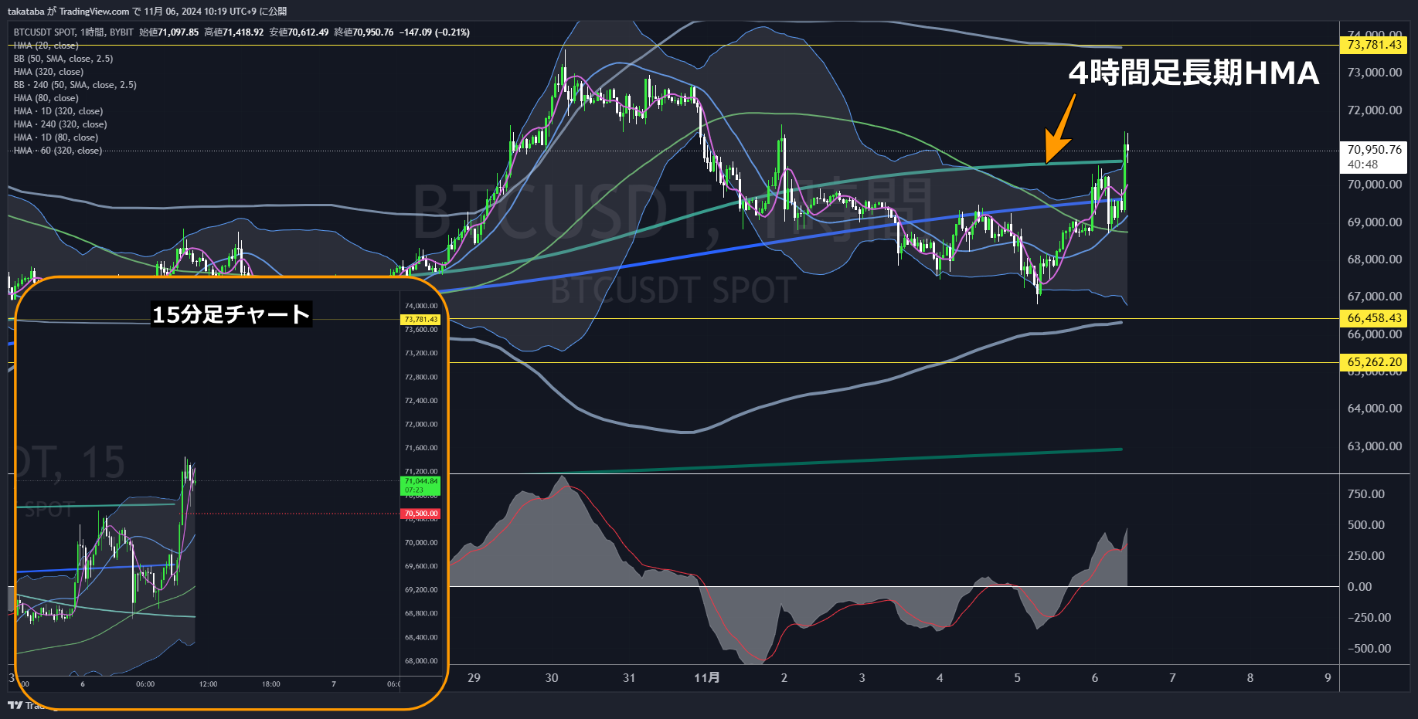The image size is (1418, 719).
Task: Select the HMA (320, close) indicator legend
Action: [x=48, y=72]
